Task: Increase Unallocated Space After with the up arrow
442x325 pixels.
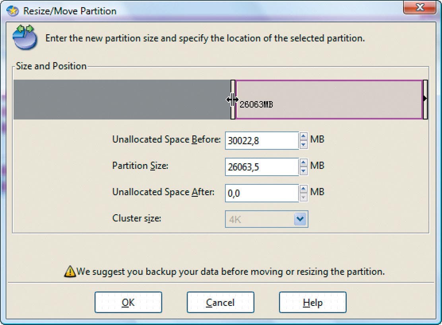Action: 304,189
